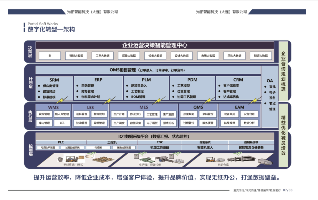318x200 pixels.
Task: Select the 专用生产装置 box under PLC
Action: point(48,148)
